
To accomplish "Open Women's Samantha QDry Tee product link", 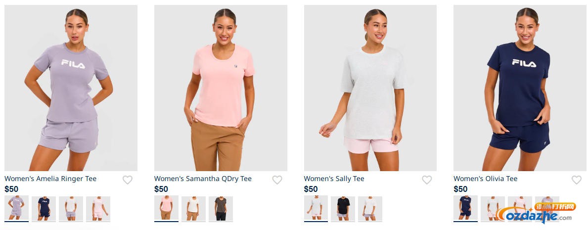I will (203, 179).
